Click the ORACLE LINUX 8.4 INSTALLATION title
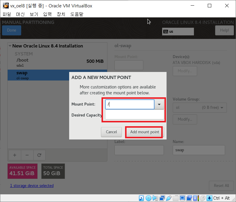This screenshot has height=202, width=236. point(198,22)
